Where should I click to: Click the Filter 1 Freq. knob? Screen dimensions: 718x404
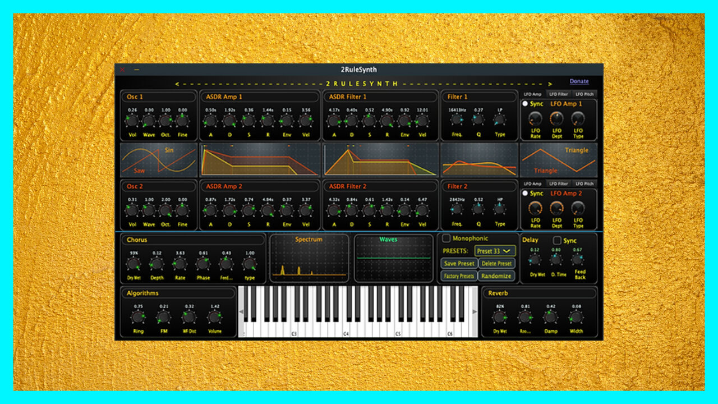point(457,120)
